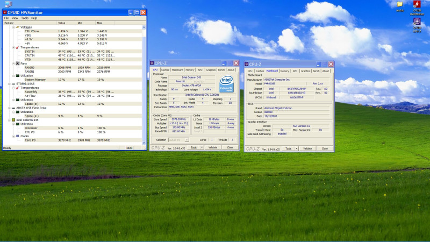Open the View menu in HWMonitor
The height and width of the screenshot is (242, 430).
(15, 18)
